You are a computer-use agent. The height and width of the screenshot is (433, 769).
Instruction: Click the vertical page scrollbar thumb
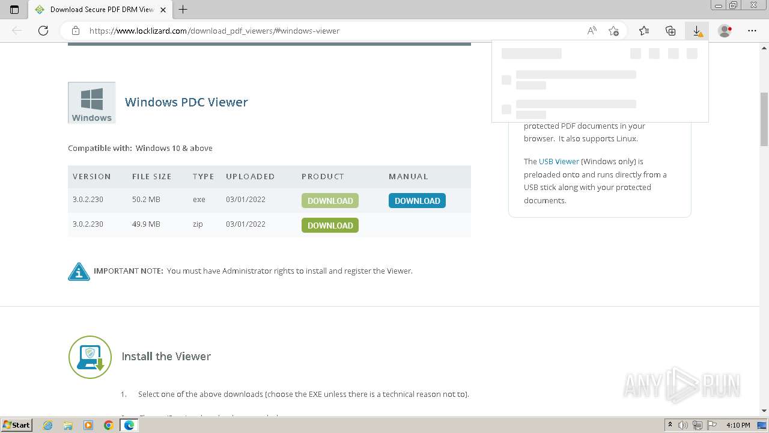(x=764, y=119)
